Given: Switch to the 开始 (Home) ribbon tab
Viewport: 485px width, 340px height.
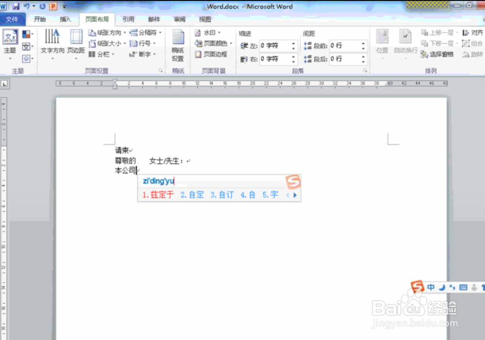Looking at the screenshot, I should [39, 19].
